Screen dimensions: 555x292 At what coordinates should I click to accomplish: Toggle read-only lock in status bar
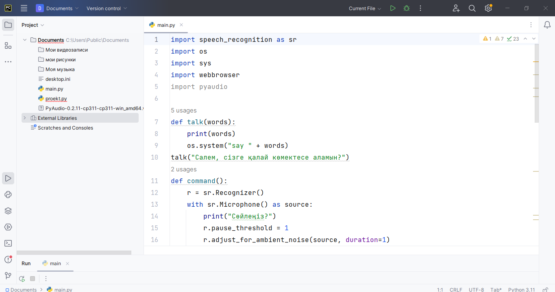point(545,290)
